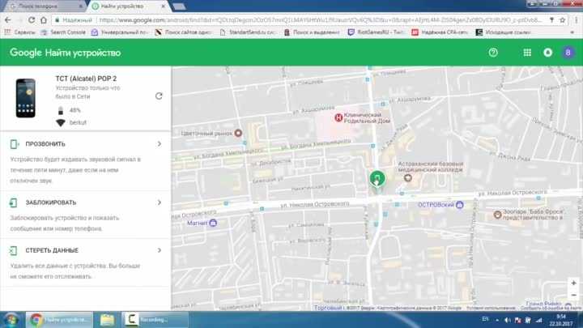Go back in the browser
The height and width of the screenshot is (328, 583).
[x=8, y=20]
